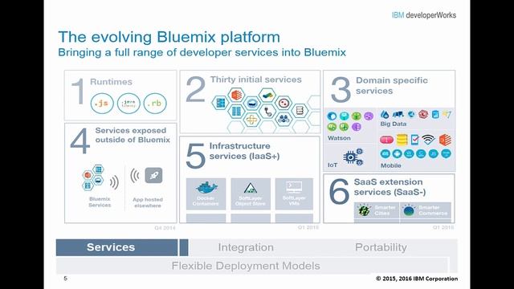Select the Services tab

117,247
